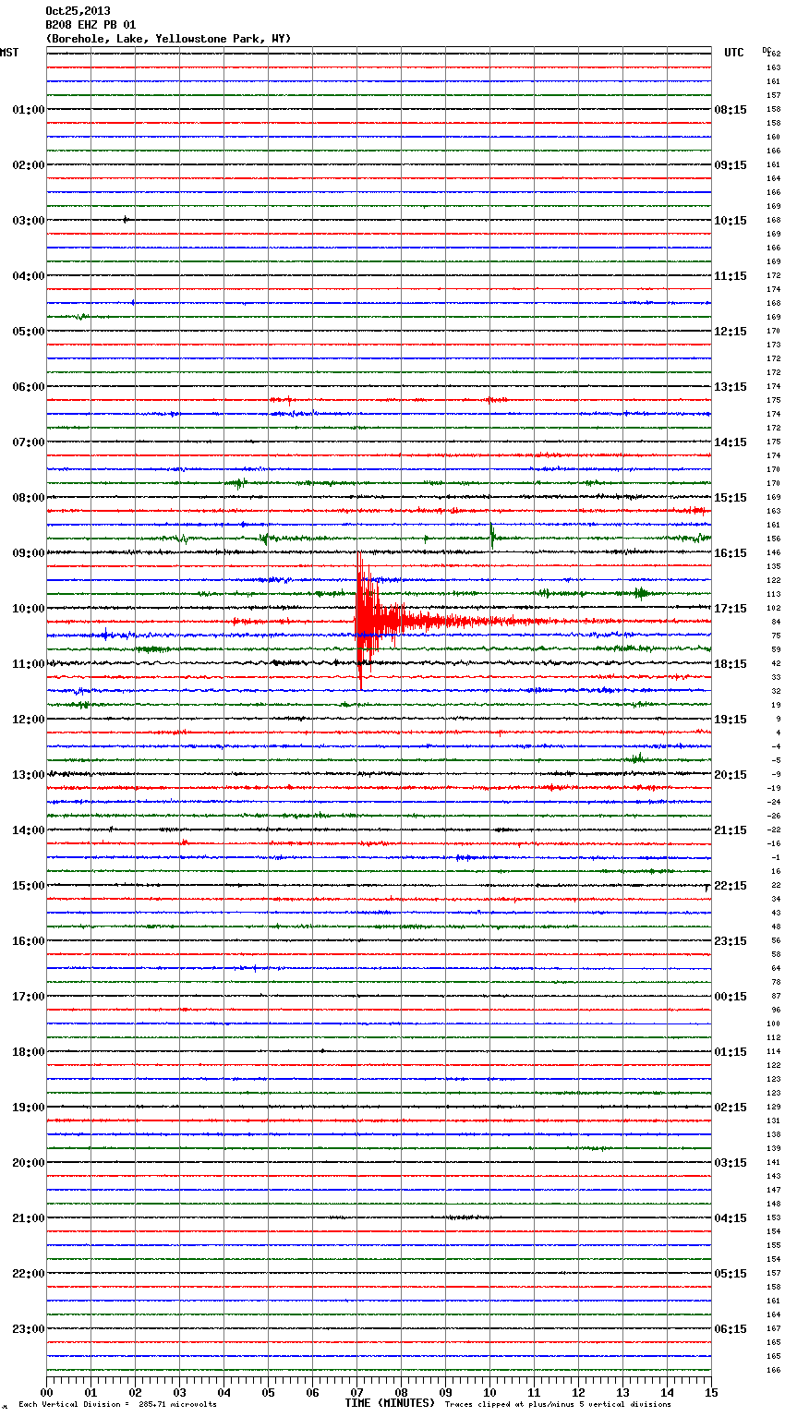Click the 16:15 UTC time label

731,553
